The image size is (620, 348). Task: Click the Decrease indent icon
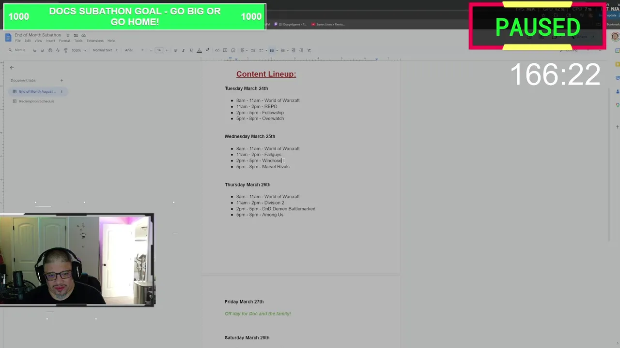(x=293, y=50)
